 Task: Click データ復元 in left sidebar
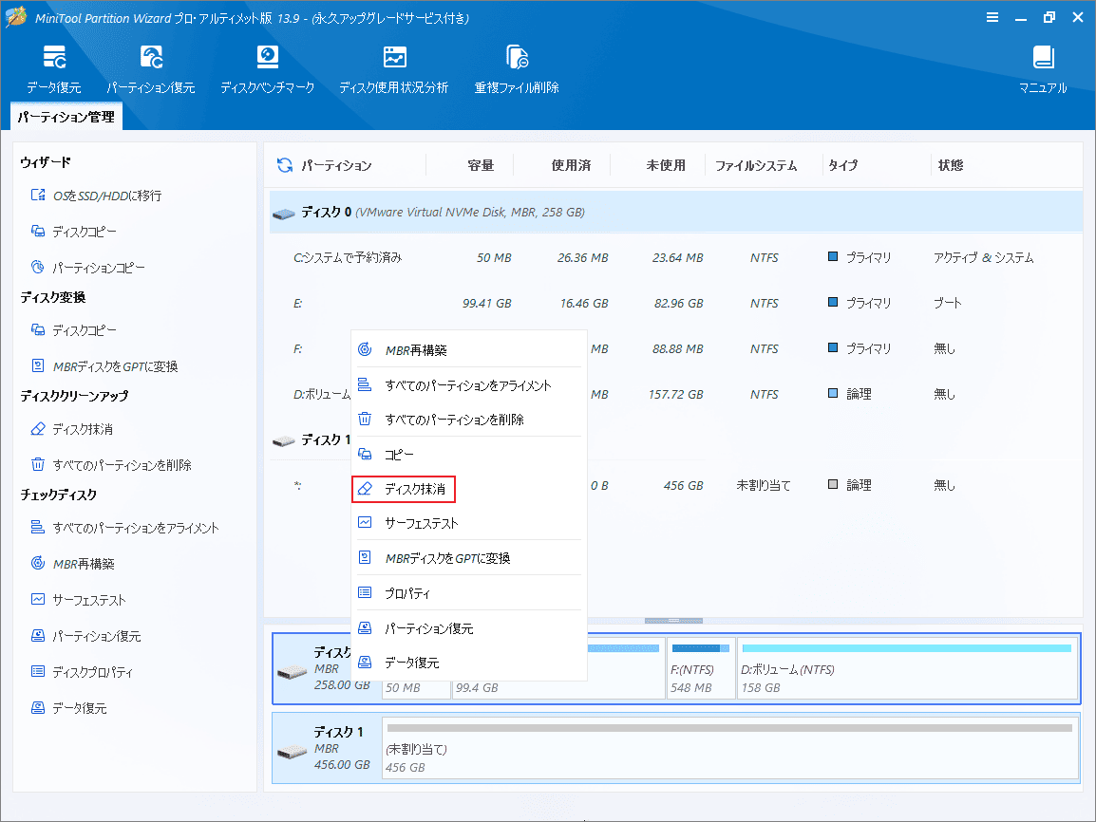pos(68,708)
